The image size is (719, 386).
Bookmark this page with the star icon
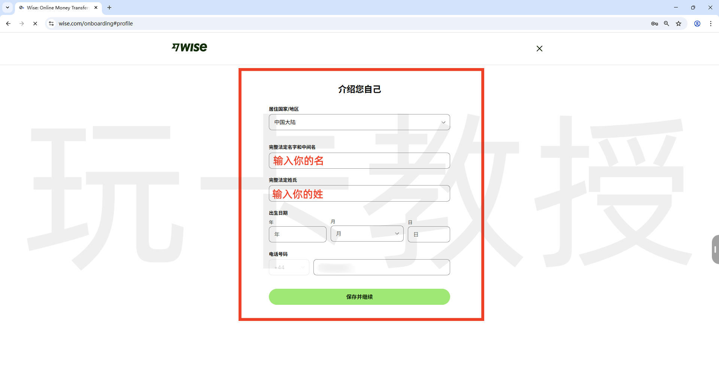click(679, 24)
